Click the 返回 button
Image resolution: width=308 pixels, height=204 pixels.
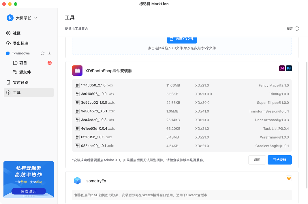(257, 160)
